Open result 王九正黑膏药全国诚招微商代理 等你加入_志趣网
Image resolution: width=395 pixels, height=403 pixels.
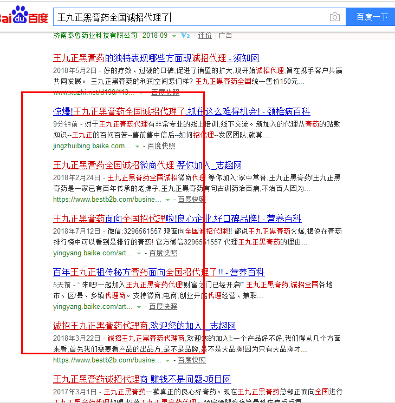pos(147,165)
